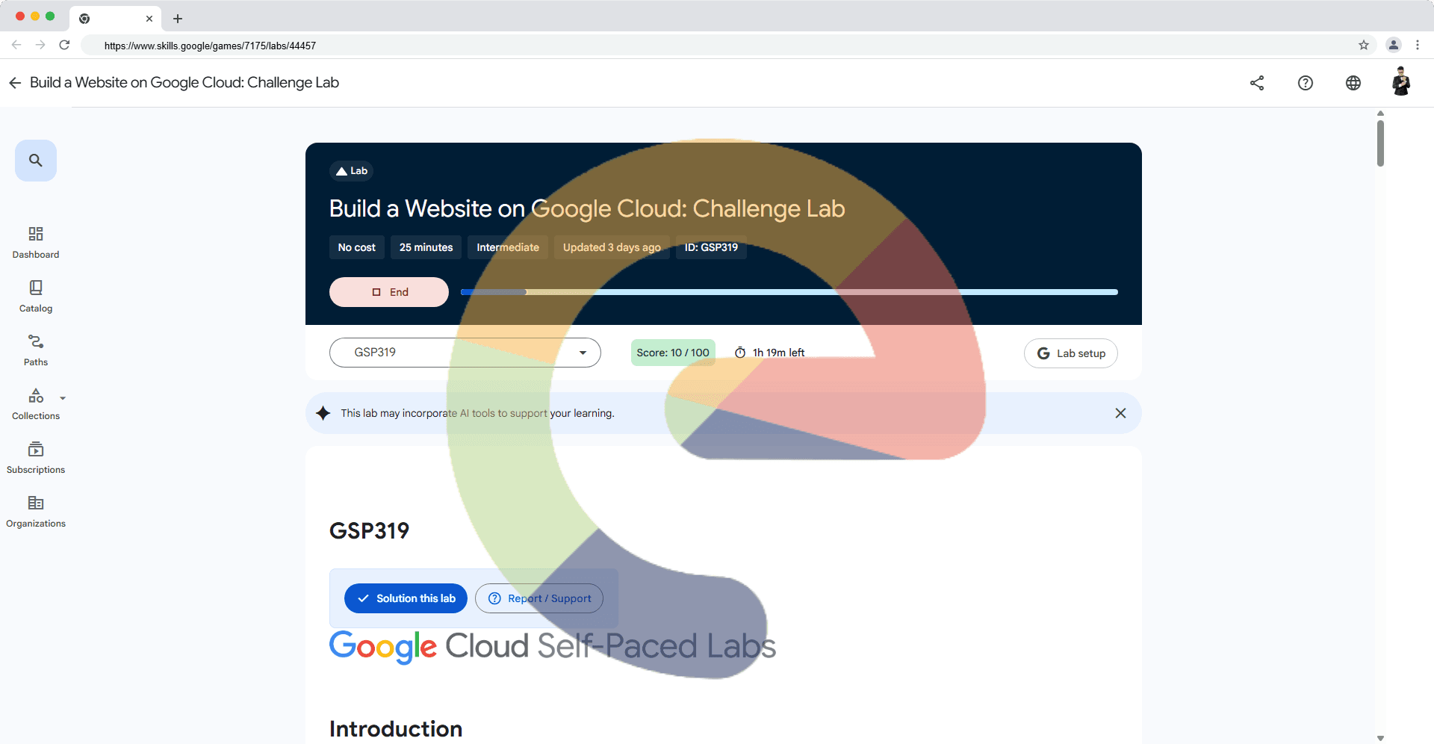
Task: Click the 25 minutes tag
Action: (426, 247)
